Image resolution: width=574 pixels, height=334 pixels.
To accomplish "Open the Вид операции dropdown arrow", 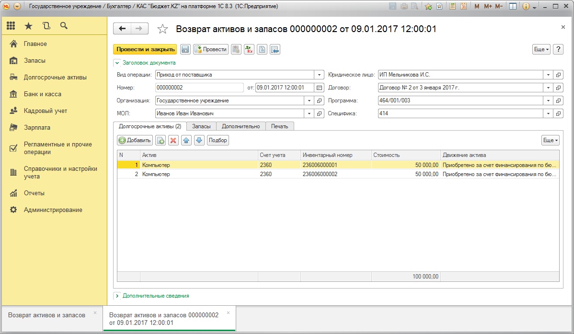I will click(319, 75).
